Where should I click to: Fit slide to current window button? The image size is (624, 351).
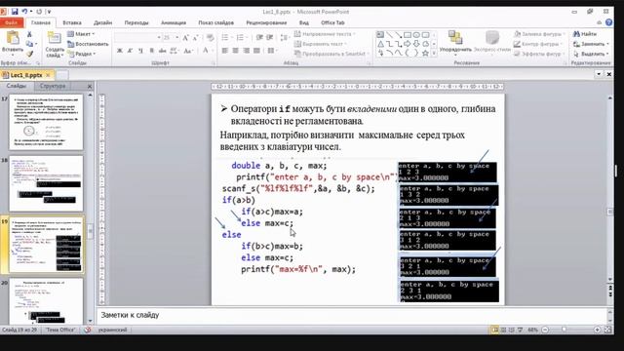pos(607,330)
